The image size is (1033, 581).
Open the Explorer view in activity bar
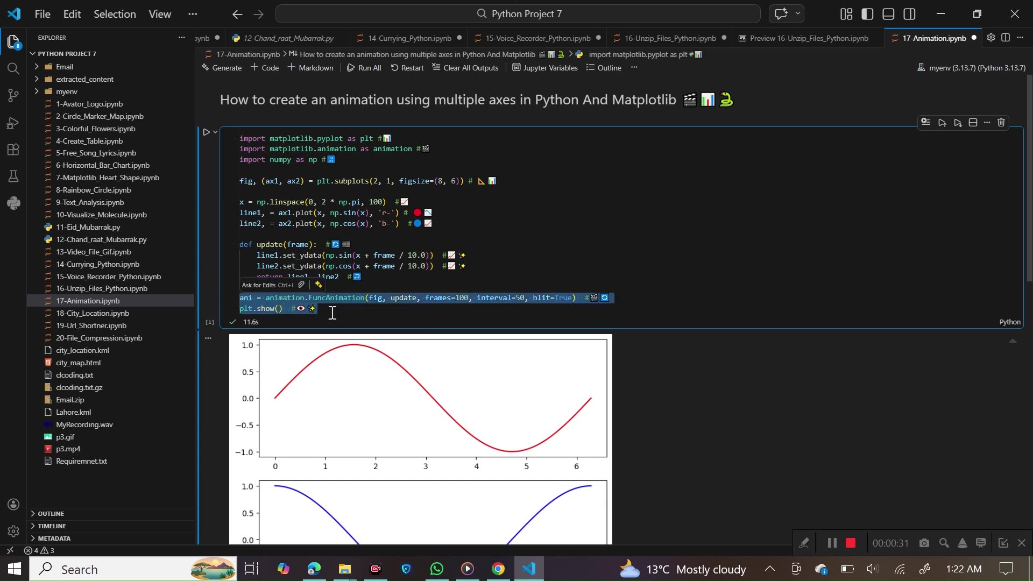pos(13,41)
